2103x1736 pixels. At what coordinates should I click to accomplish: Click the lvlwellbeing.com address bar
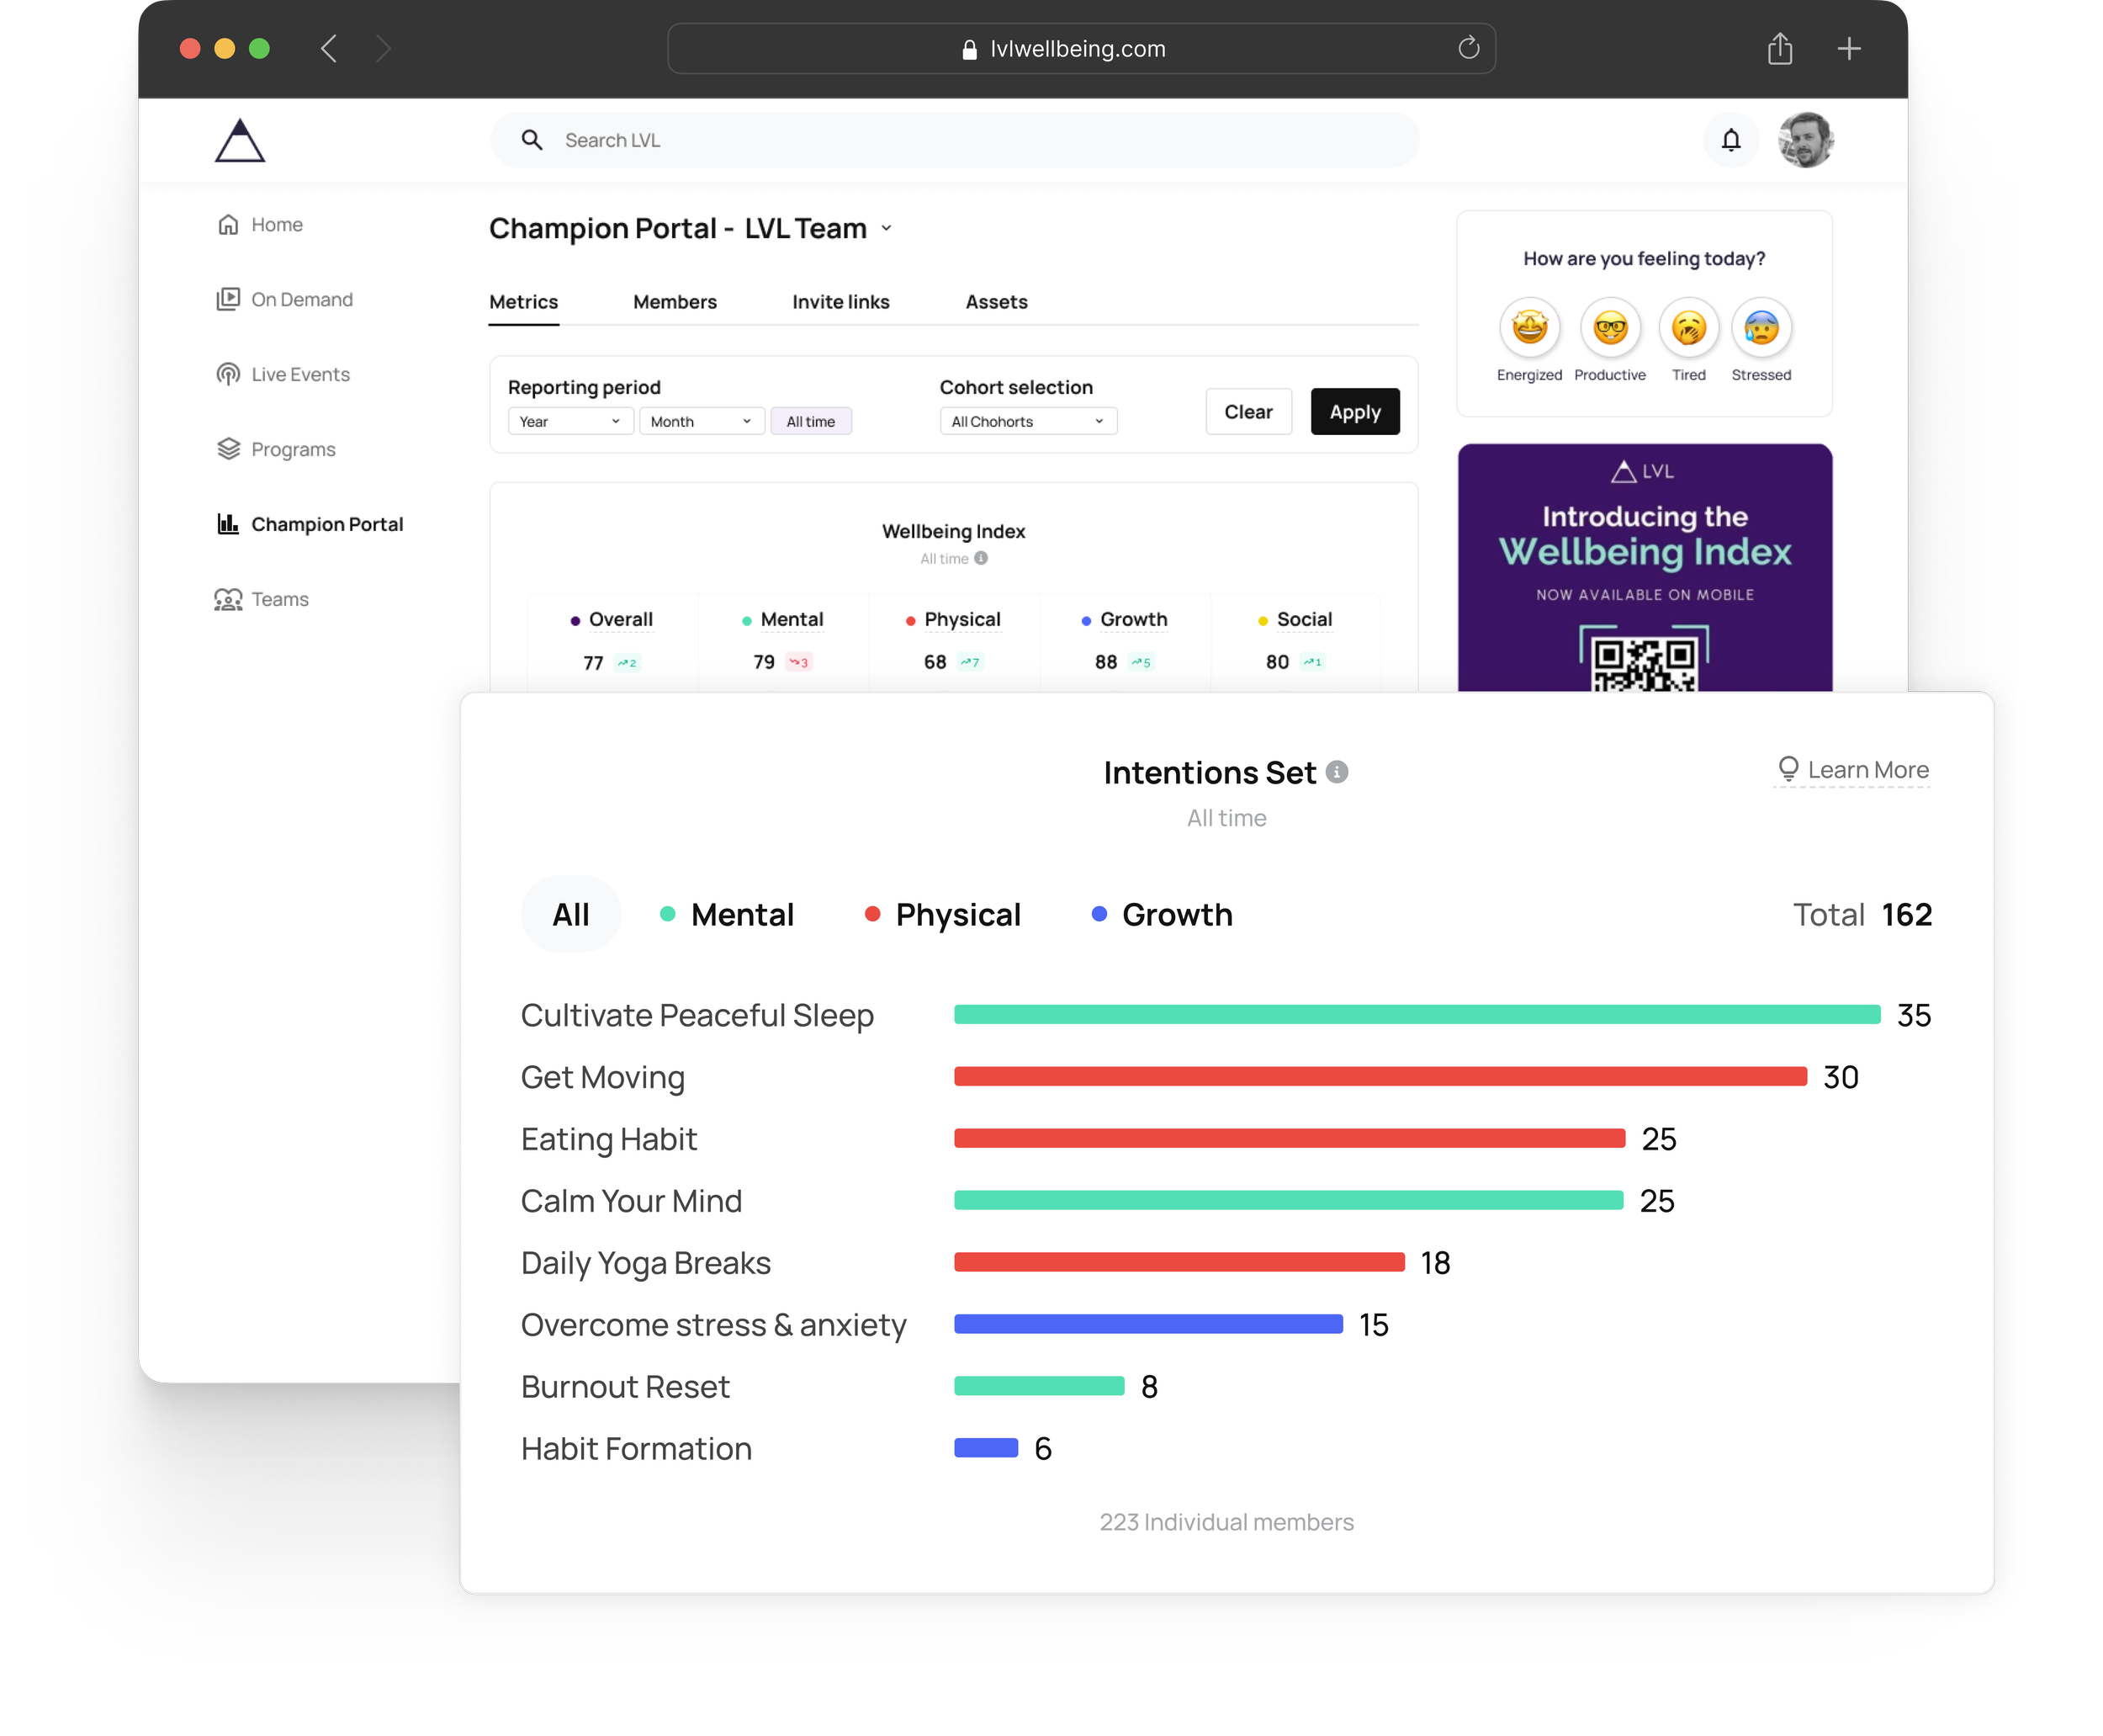coord(1080,48)
